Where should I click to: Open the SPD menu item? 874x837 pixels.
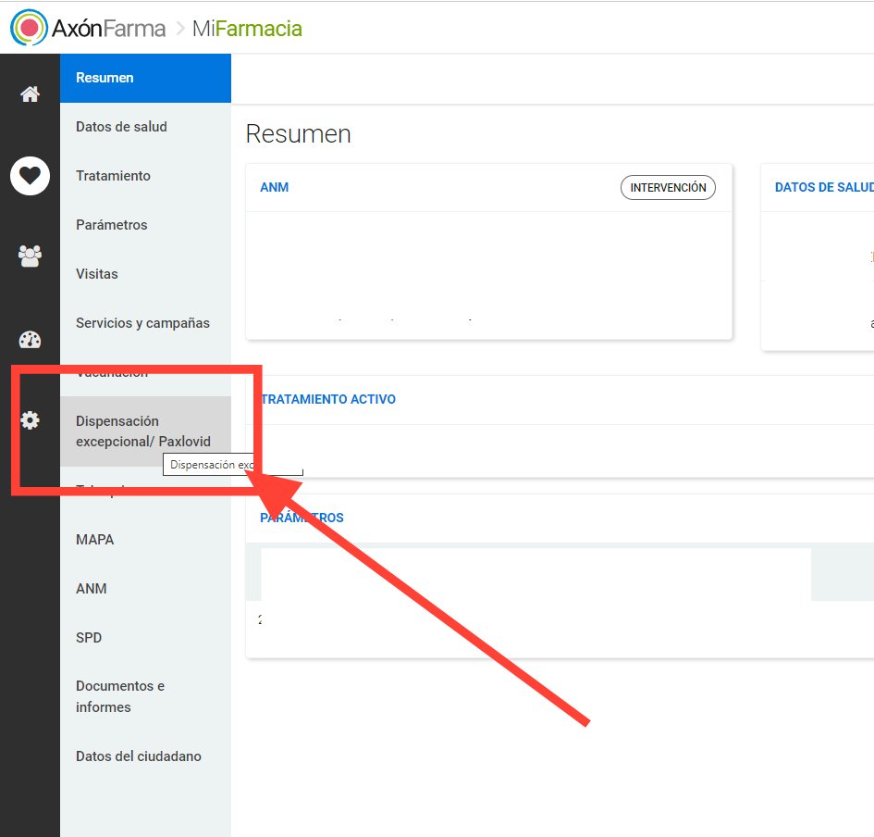pos(145,638)
